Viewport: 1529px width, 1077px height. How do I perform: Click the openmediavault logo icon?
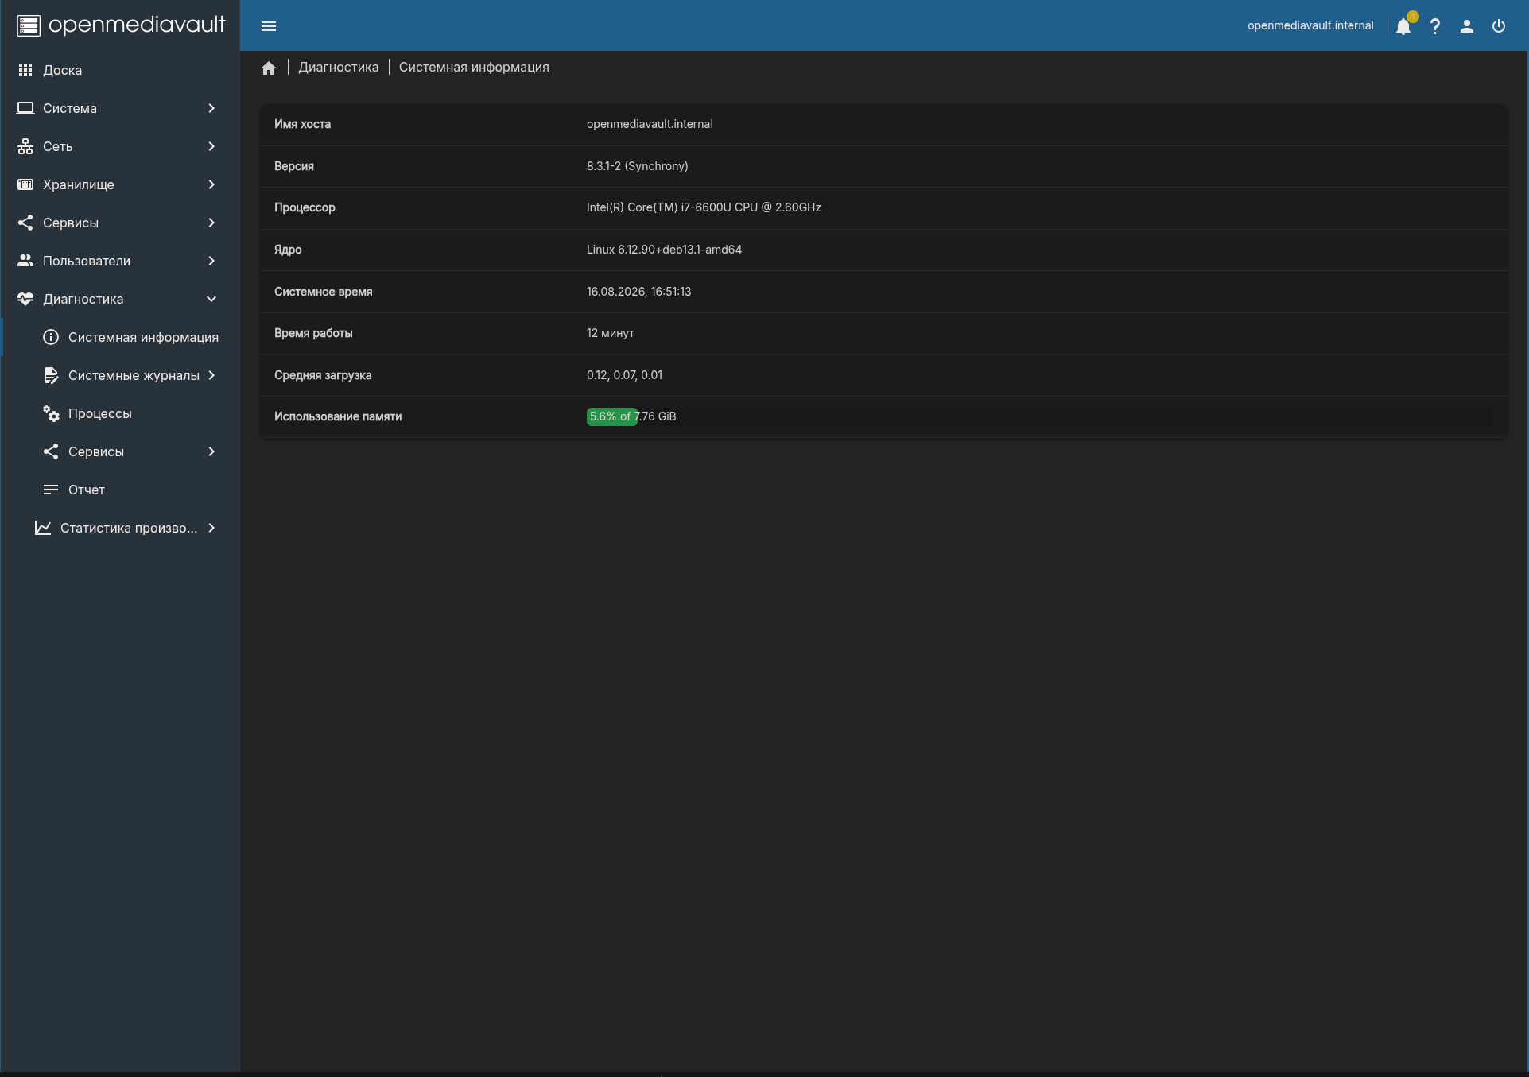(29, 25)
